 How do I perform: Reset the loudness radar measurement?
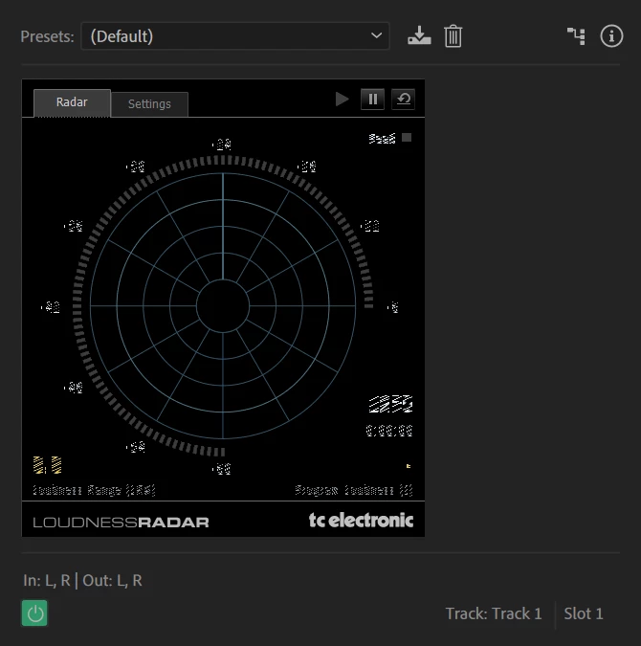coord(404,100)
